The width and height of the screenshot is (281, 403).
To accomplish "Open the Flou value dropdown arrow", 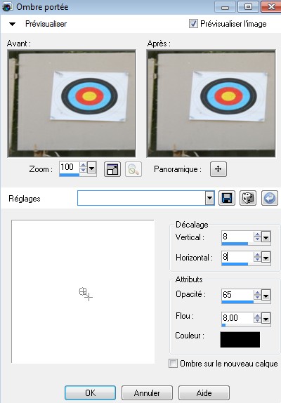I will [266, 319].
